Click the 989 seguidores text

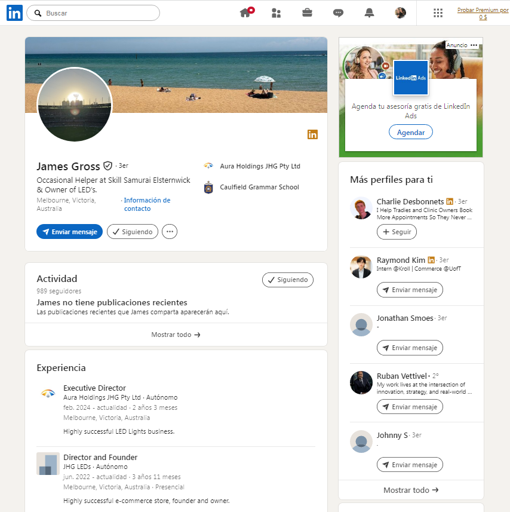click(x=59, y=291)
